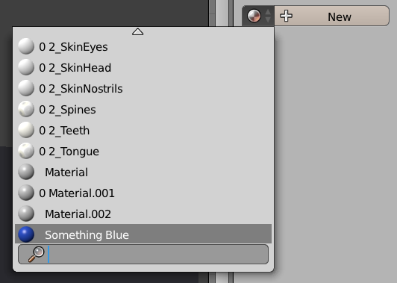Select the 2_SkinEyes material
The height and width of the screenshot is (283, 397).
[143, 46]
